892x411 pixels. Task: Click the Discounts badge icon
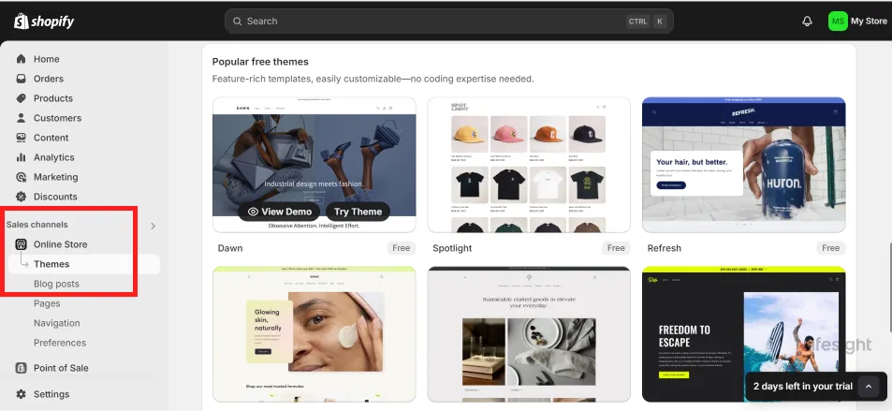coord(21,197)
